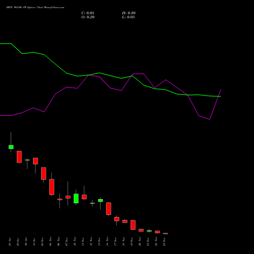Click the '19 Nov' date label
This screenshot has width=254, height=254.
[132, 242]
